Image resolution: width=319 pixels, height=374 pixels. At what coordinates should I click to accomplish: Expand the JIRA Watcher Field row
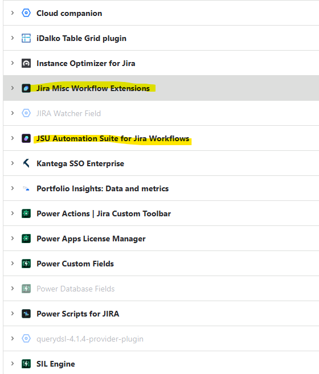click(x=13, y=113)
